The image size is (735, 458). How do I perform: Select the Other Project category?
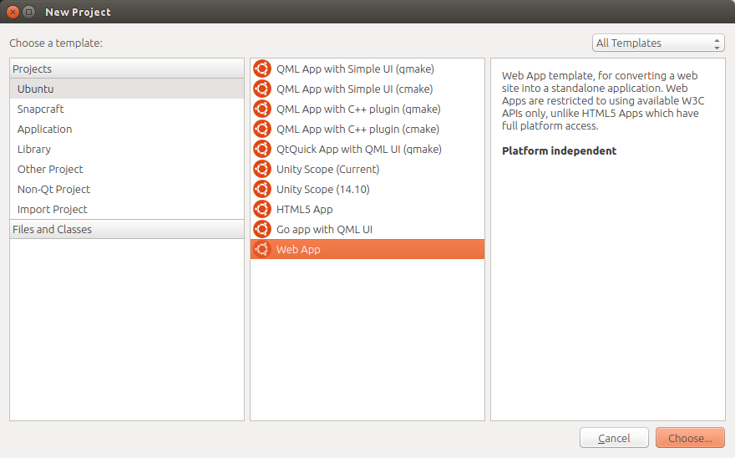point(127,170)
